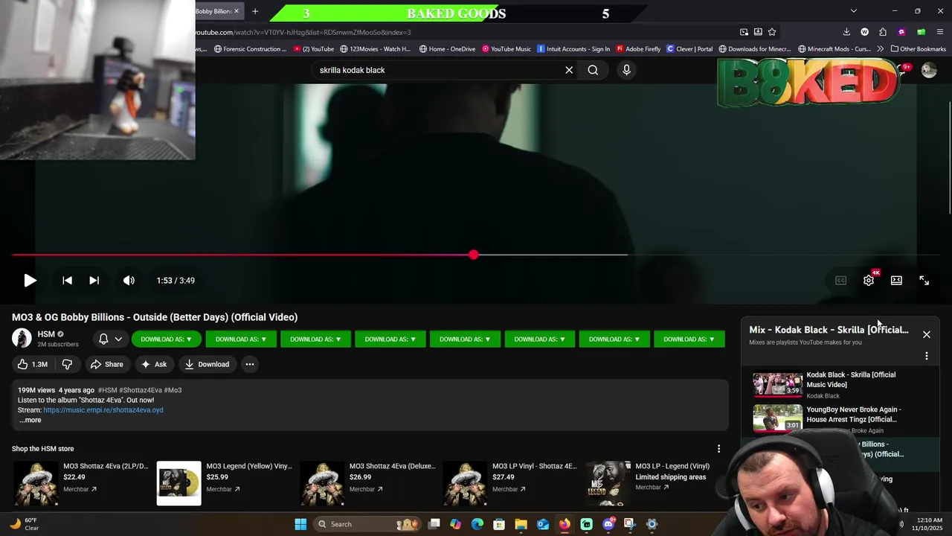Open File Explorer from the taskbar
The image size is (952, 536).
tap(521, 524)
